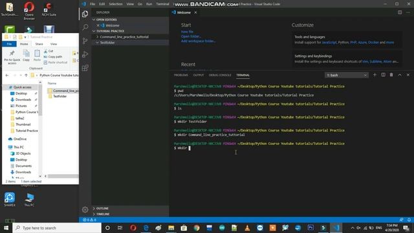414x233 pixels.
Task: Close the terminal panel
Action: pyautogui.click(x=408, y=75)
